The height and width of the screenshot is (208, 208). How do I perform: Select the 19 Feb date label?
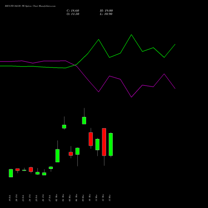coord(10,198)
